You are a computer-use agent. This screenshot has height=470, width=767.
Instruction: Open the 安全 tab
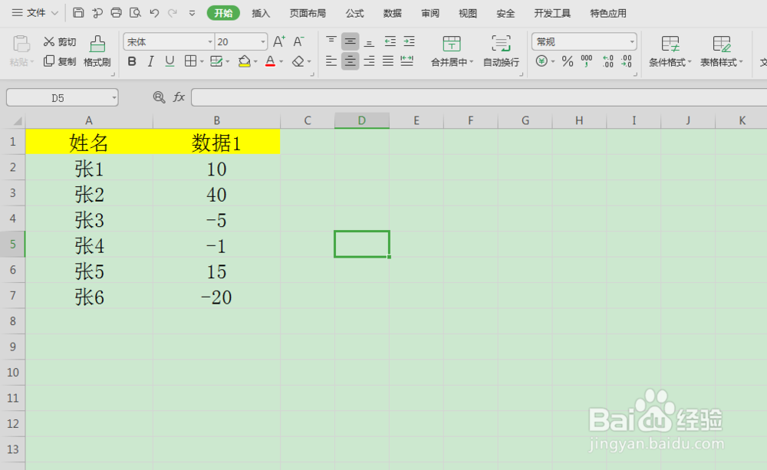click(505, 13)
